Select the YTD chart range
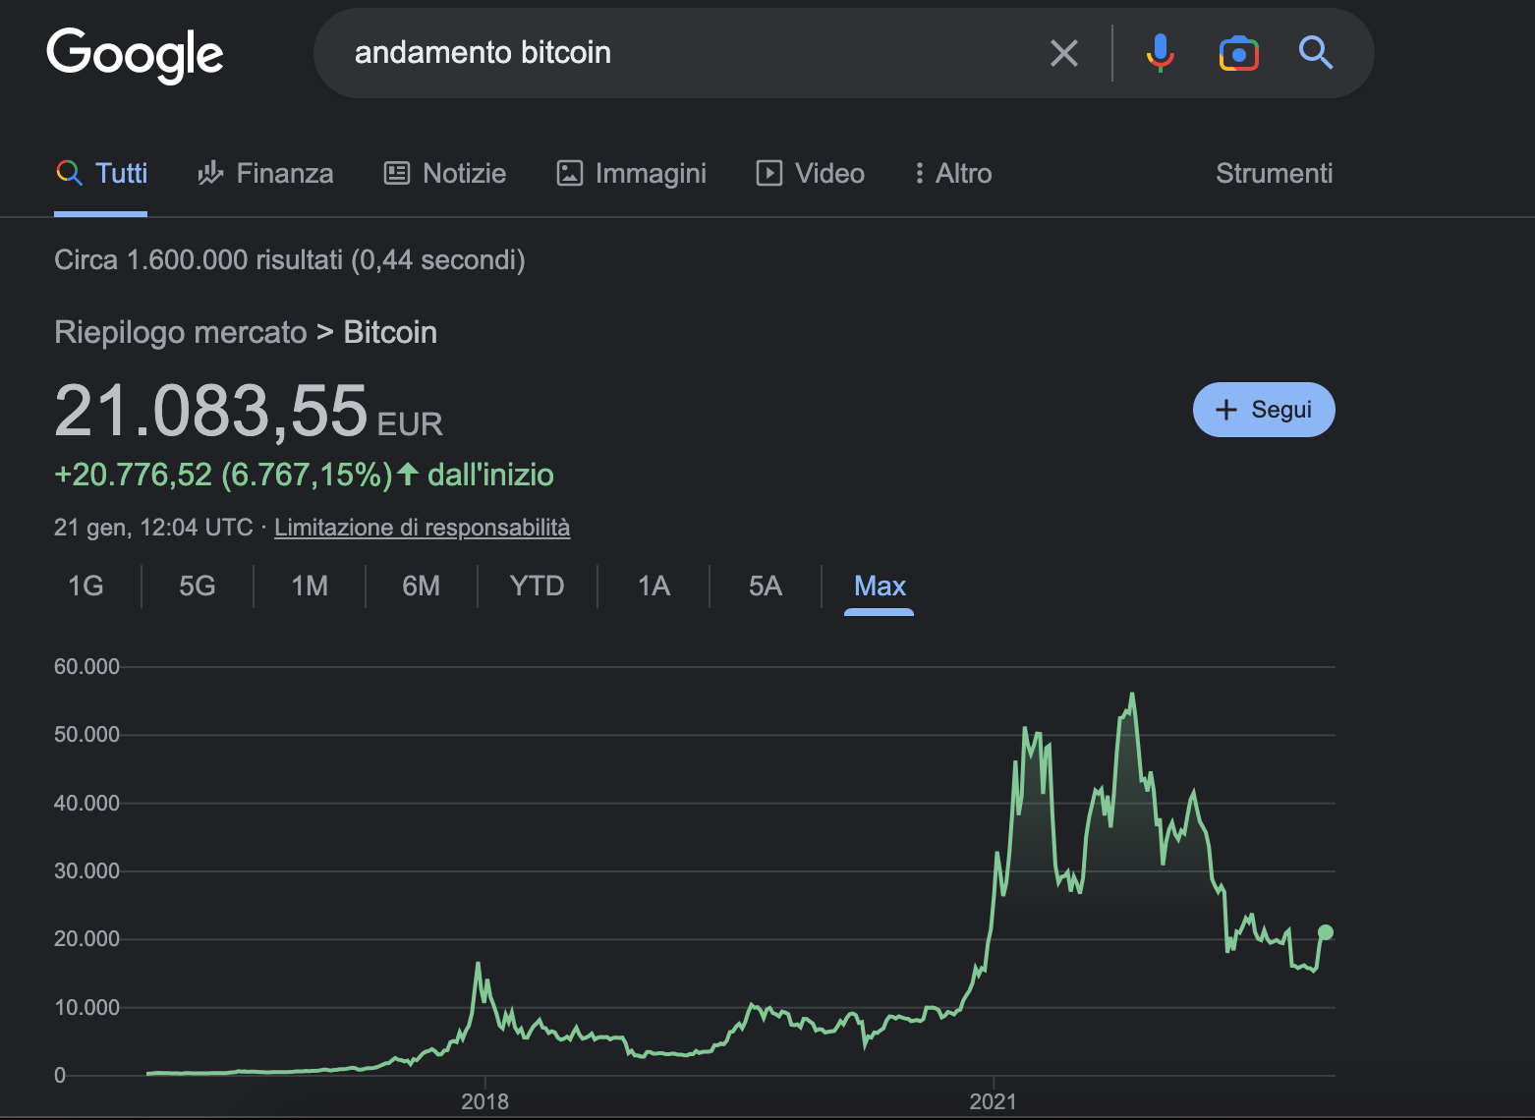The image size is (1535, 1120). click(538, 587)
